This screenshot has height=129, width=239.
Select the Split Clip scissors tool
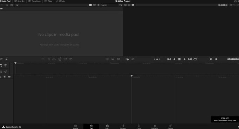(x=6, y=59)
